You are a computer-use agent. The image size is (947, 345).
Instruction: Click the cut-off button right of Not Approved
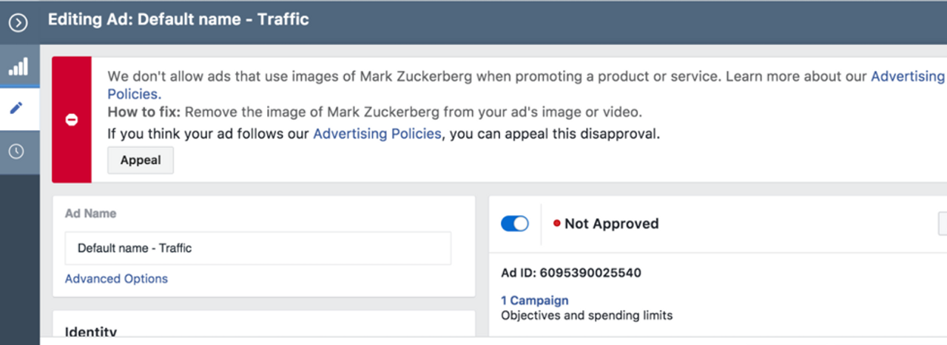(942, 224)
